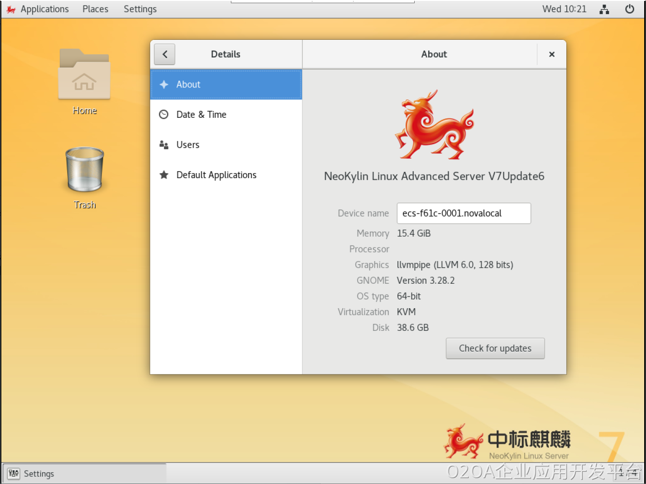Open the Trash desktop icon
The image size is (646, 484).
click(85, 170)
